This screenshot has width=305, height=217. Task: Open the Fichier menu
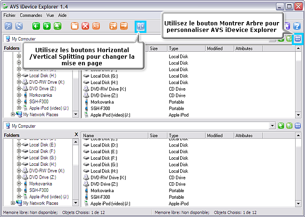(9, 15)
